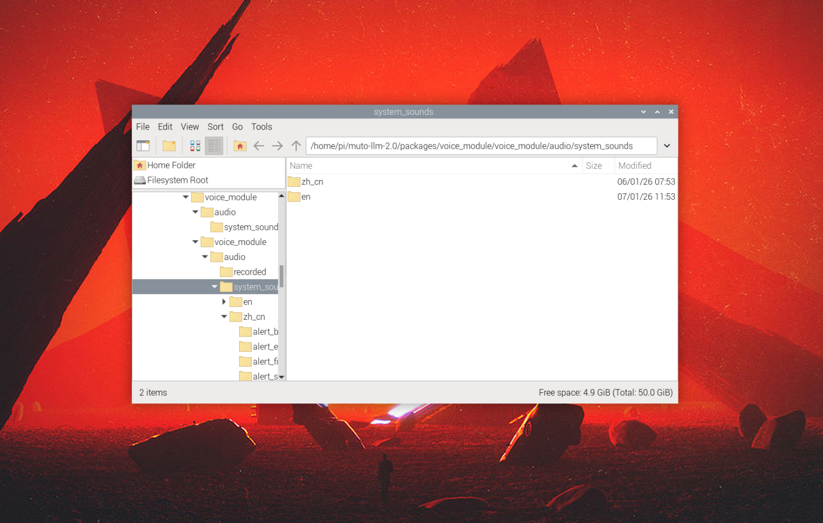Viewport: 823px width, 523px height.
Task: Open the Edit menu
Action: coord(165,127)
